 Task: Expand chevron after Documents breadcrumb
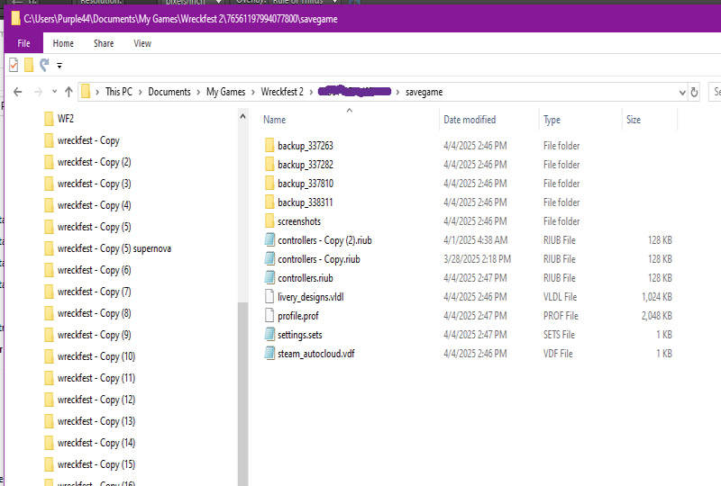click(198, 93)
